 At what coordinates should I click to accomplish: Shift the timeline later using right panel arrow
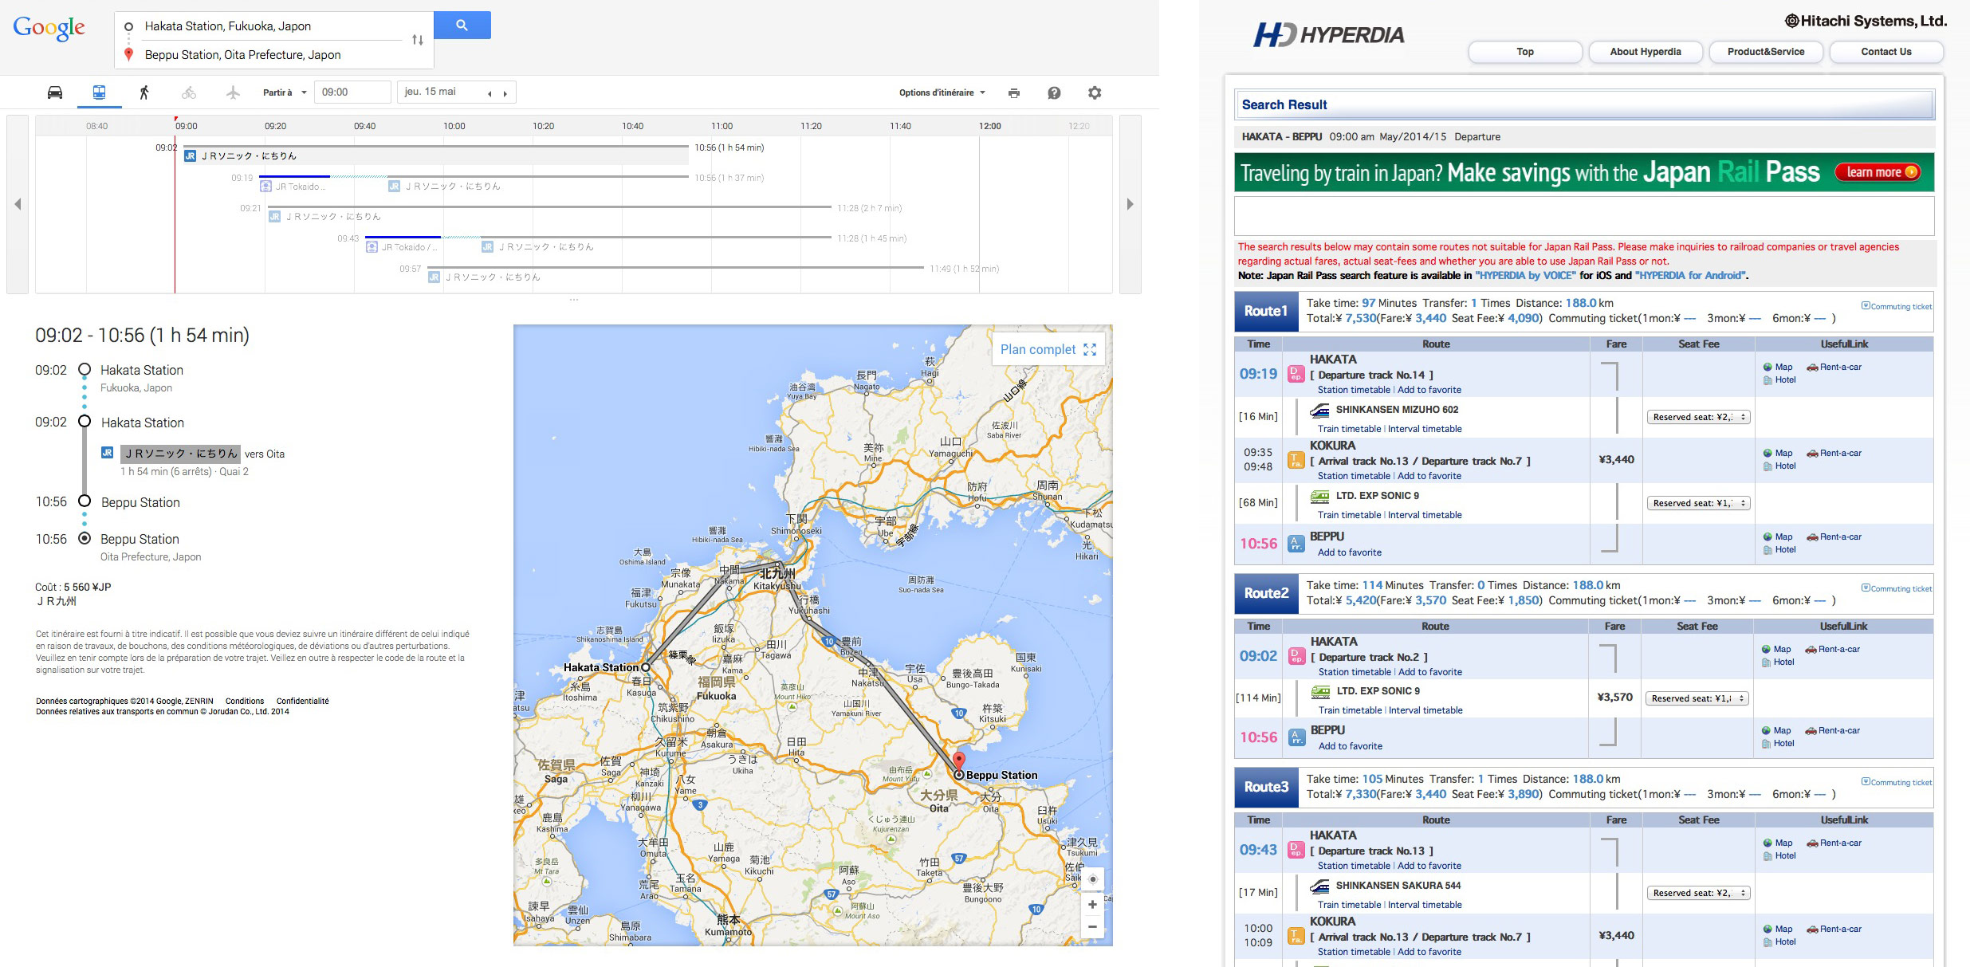(x=1130, y=204)
